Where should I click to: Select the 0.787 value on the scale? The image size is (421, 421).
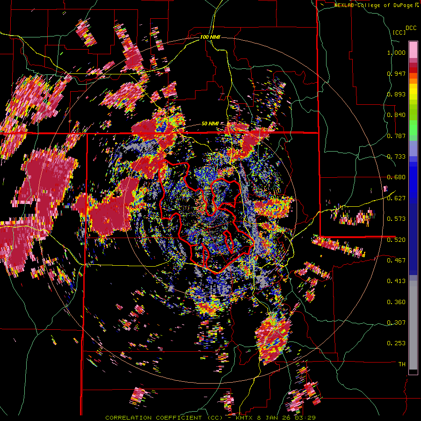tap(396, 136)
